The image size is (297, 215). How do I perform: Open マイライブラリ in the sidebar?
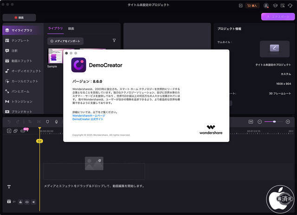click(x=22, y=30)
